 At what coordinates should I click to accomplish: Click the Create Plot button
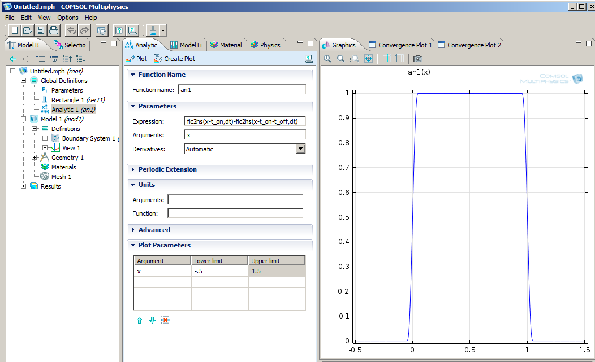[x=175, y=59]
